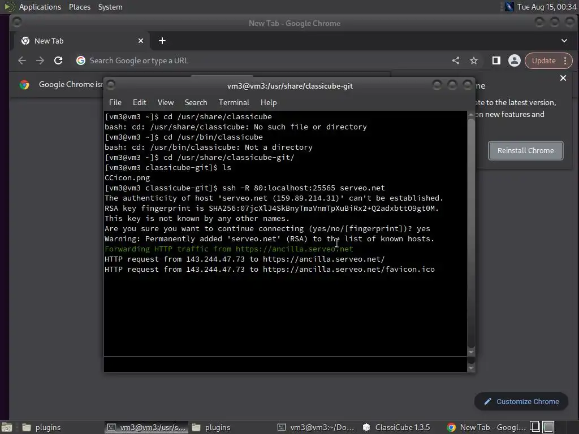Click the terminal window menu button at title left
Screen dimensions: 579x434
click(111, 85)
